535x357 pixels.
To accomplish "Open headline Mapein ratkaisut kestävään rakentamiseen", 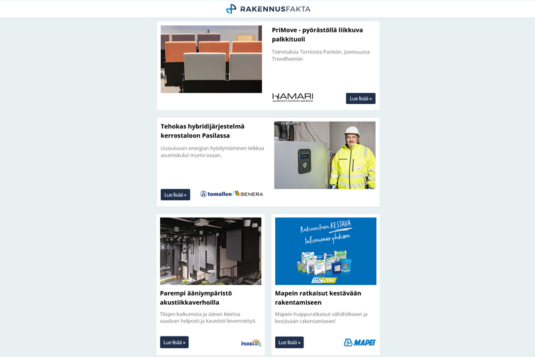I will [x=318, y=297].
